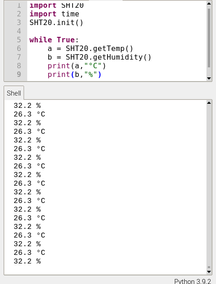Screen dimensions: 216x284
Task: Click line number 4 in the gutter
Action: tap(19, 31)
